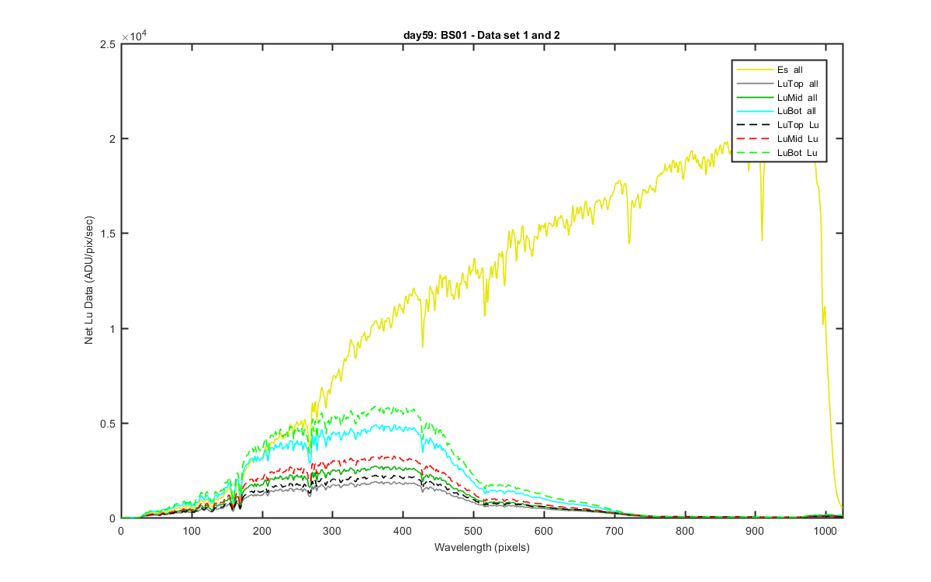The height and width of the screenshot is (582, 931).
Task: Select the 'LuTop Lu' legend entry
Action: click(779, 125)
